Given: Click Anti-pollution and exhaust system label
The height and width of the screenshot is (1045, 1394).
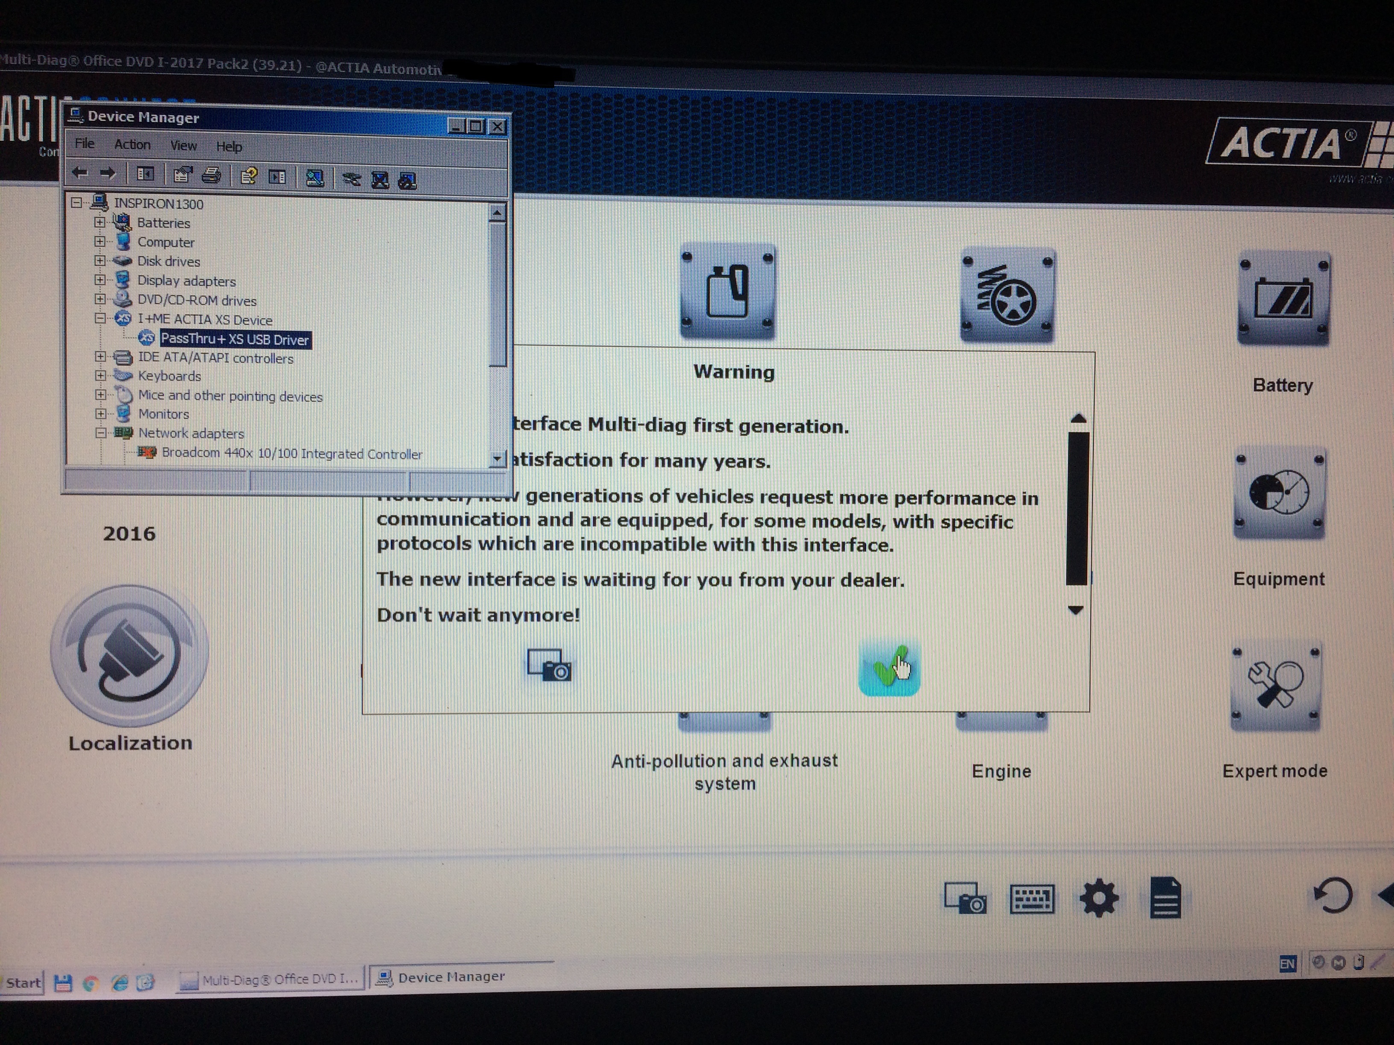Looking at the screenshot, I should (725, 772).
